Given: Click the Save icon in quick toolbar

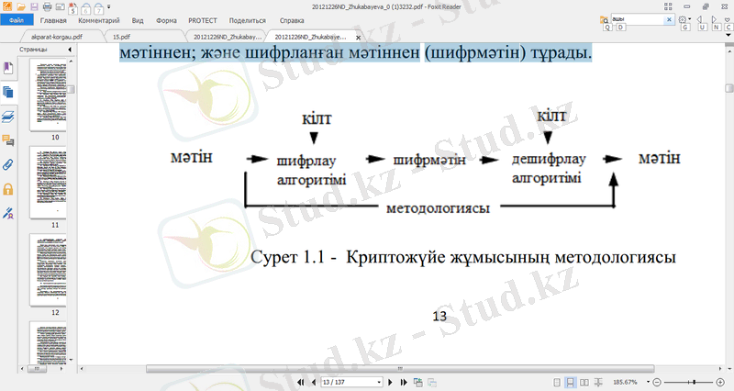Looking at the screenshot, I should (34, 6).
